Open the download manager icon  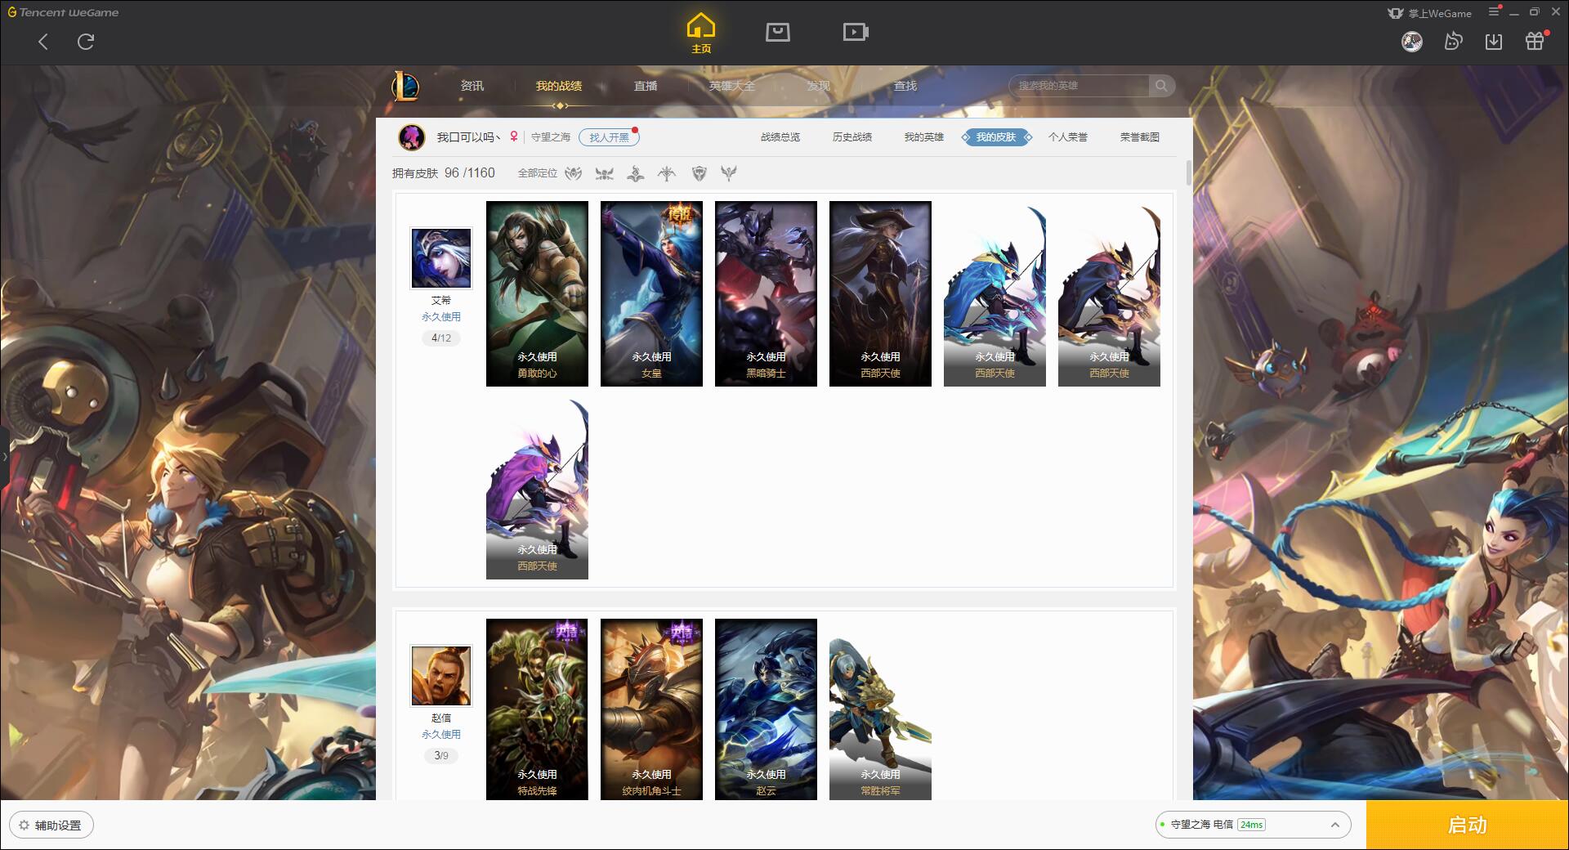(x=1493, y=42)
